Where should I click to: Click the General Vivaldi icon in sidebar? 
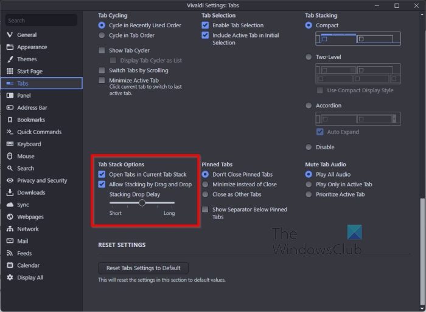tap(10, 35)
